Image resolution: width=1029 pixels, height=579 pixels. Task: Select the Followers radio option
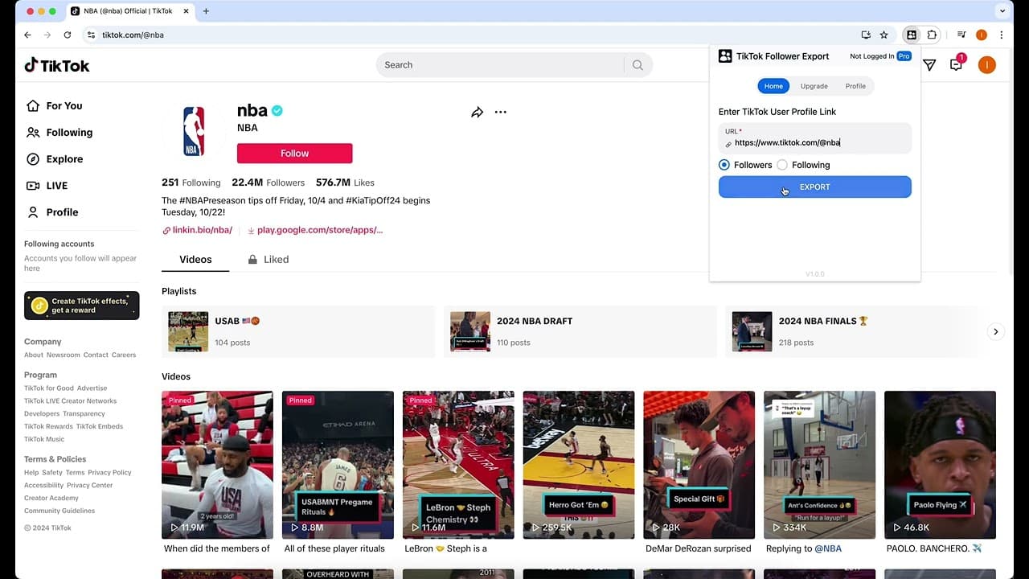pyautogui.click(x=724, y=165)
